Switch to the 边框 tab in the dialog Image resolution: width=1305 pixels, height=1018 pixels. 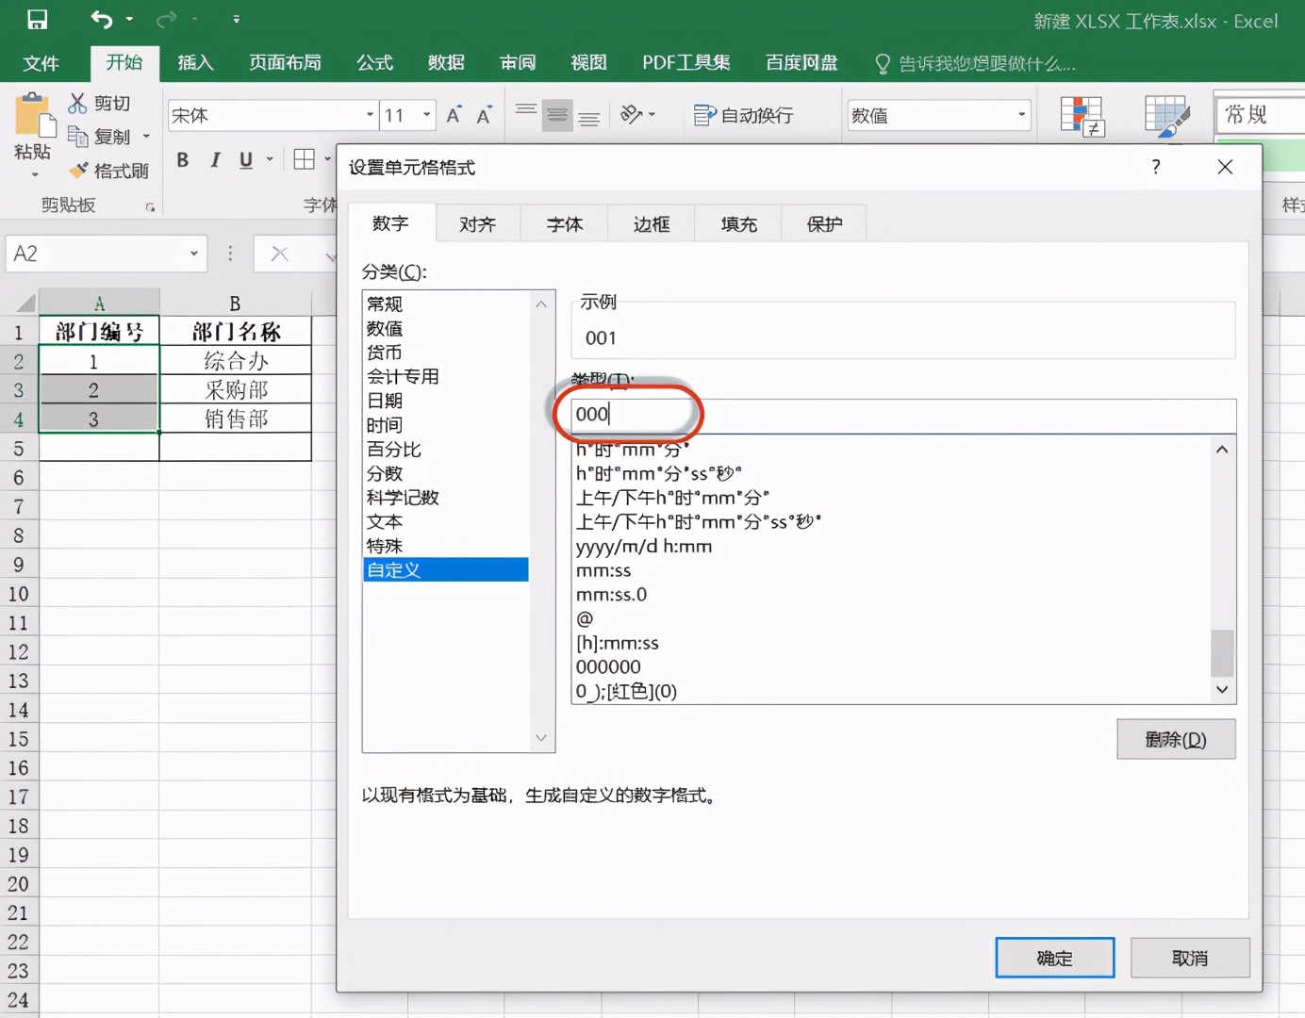[651, 223]
